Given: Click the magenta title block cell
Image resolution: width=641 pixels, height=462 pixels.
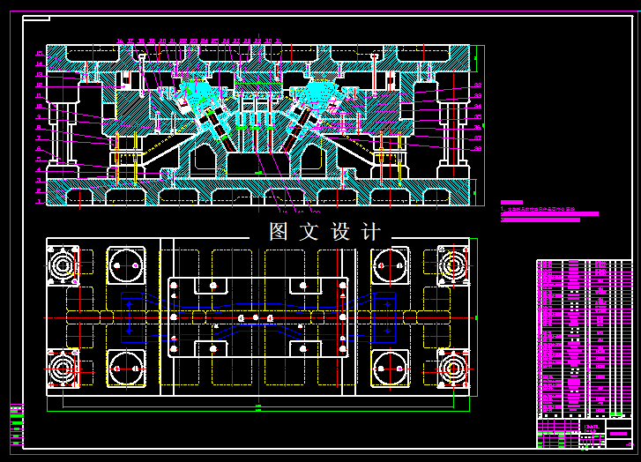Looking at the screenshot, I should coord(618,434).
